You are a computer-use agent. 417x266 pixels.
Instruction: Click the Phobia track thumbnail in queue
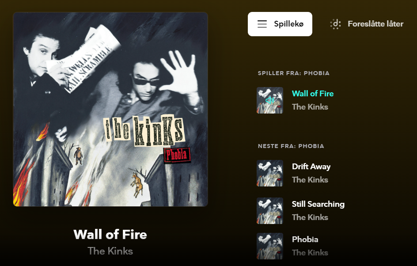[269, 246]
